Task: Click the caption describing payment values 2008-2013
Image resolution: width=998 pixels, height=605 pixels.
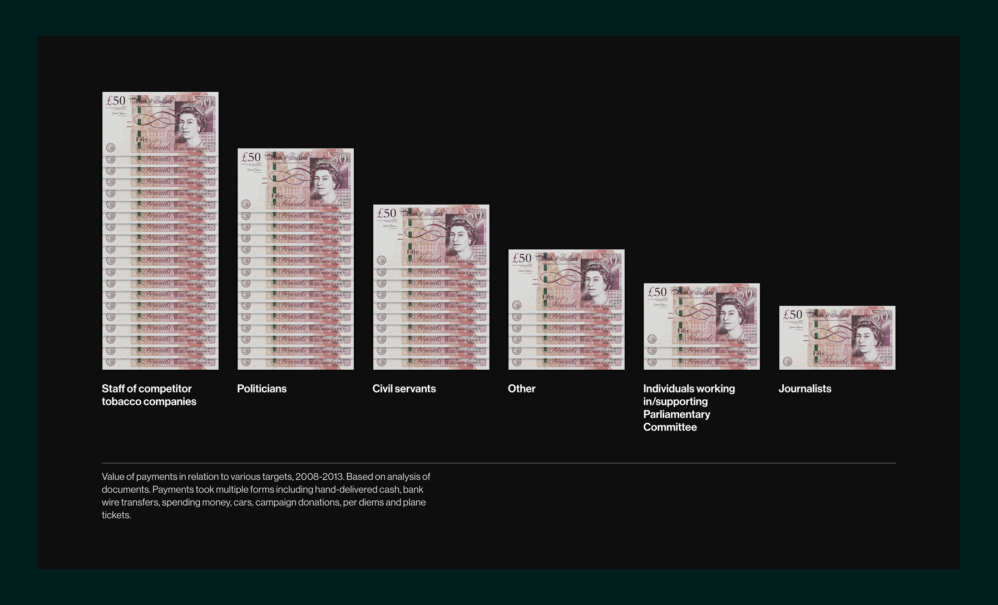Action: pyautogui.click(x=265, y=495)
